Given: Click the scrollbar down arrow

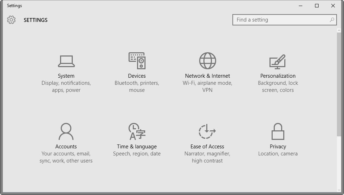Looking at the screenshot, I should coord(339,190).
